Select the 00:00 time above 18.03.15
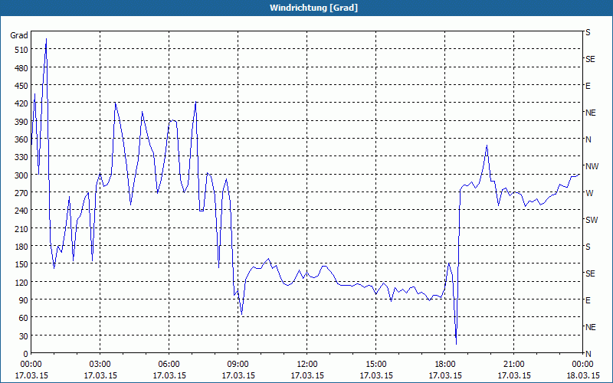 (582, 365)
